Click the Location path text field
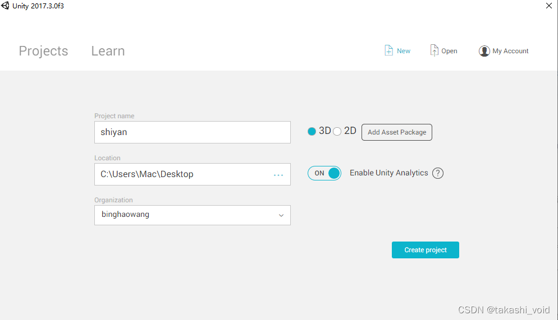Image resolution: width=558 pixels, height=320 pixels. (192, 174)
